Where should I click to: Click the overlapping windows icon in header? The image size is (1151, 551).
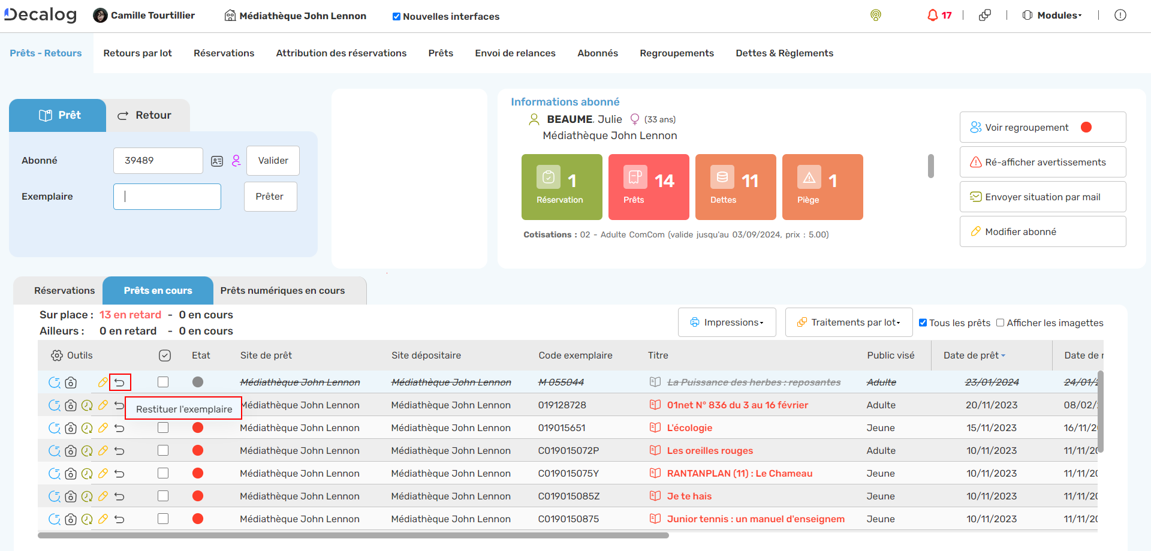point(984,16)
